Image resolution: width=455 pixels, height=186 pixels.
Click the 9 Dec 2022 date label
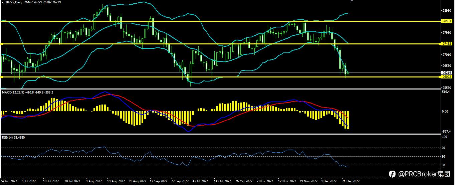329,181
